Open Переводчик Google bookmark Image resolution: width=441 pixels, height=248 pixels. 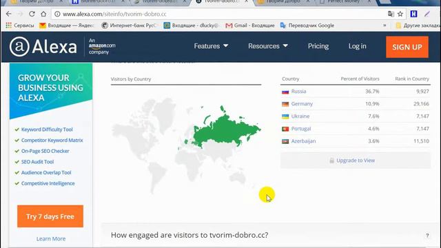coord(307,25)
